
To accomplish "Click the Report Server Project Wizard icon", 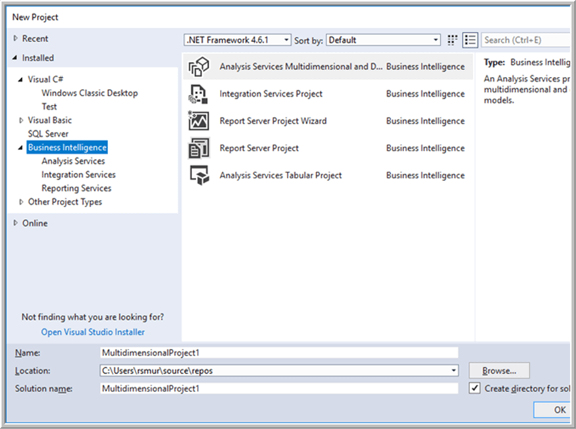I will pyautogui.click(x=199, y=121).
